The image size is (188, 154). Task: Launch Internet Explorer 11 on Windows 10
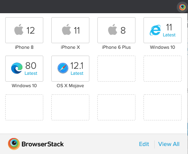(x=162, y=30)
